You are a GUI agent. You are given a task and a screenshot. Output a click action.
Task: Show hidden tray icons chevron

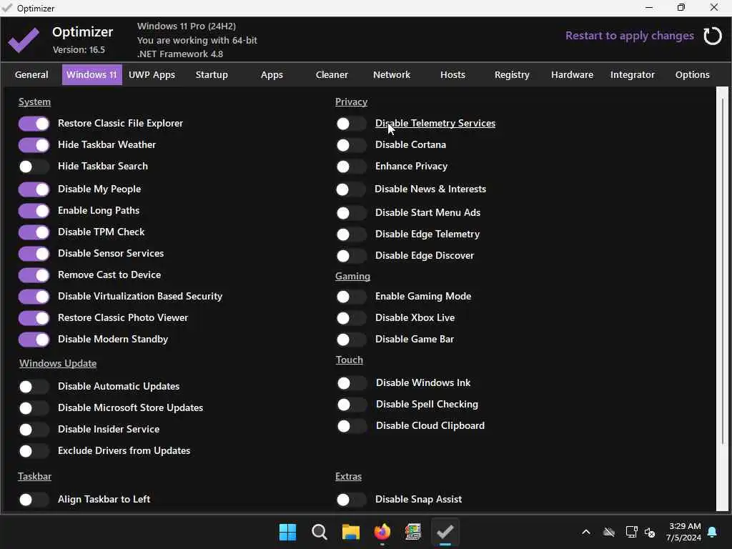[586, 532]
